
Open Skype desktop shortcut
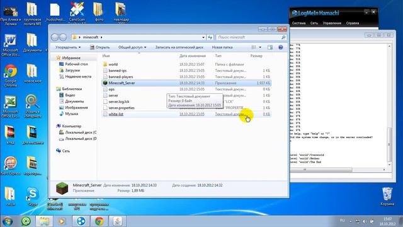click(x=33, y=197)
